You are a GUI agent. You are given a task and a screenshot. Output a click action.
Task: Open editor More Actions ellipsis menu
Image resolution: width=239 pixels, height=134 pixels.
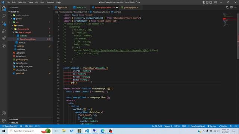[x=236, y=7]
